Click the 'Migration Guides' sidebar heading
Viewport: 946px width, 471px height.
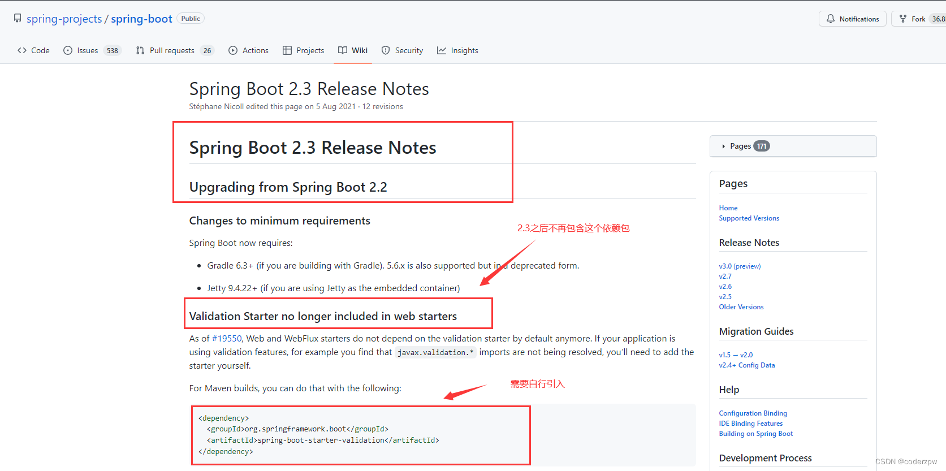(757, 331)
